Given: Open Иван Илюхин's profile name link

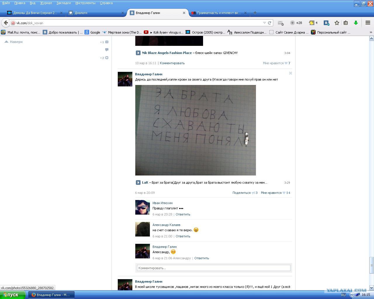Looking at the screenshot, I should click(162, 203).
